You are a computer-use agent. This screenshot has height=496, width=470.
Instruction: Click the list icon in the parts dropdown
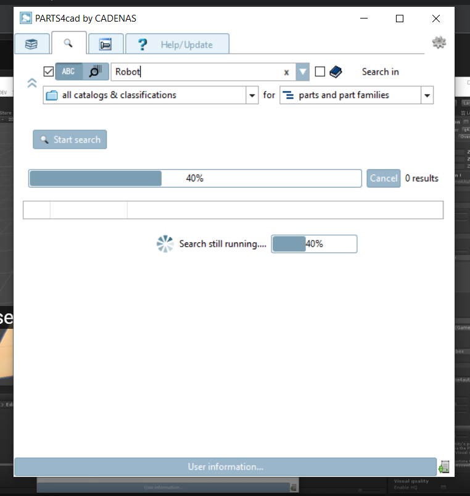pos(288,95)
